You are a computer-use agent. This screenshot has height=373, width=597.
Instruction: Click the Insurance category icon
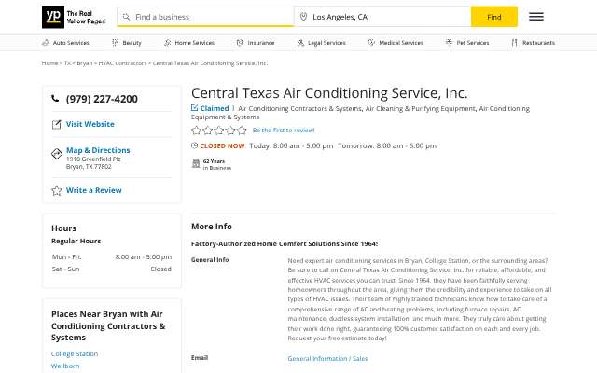pos(240,43)
